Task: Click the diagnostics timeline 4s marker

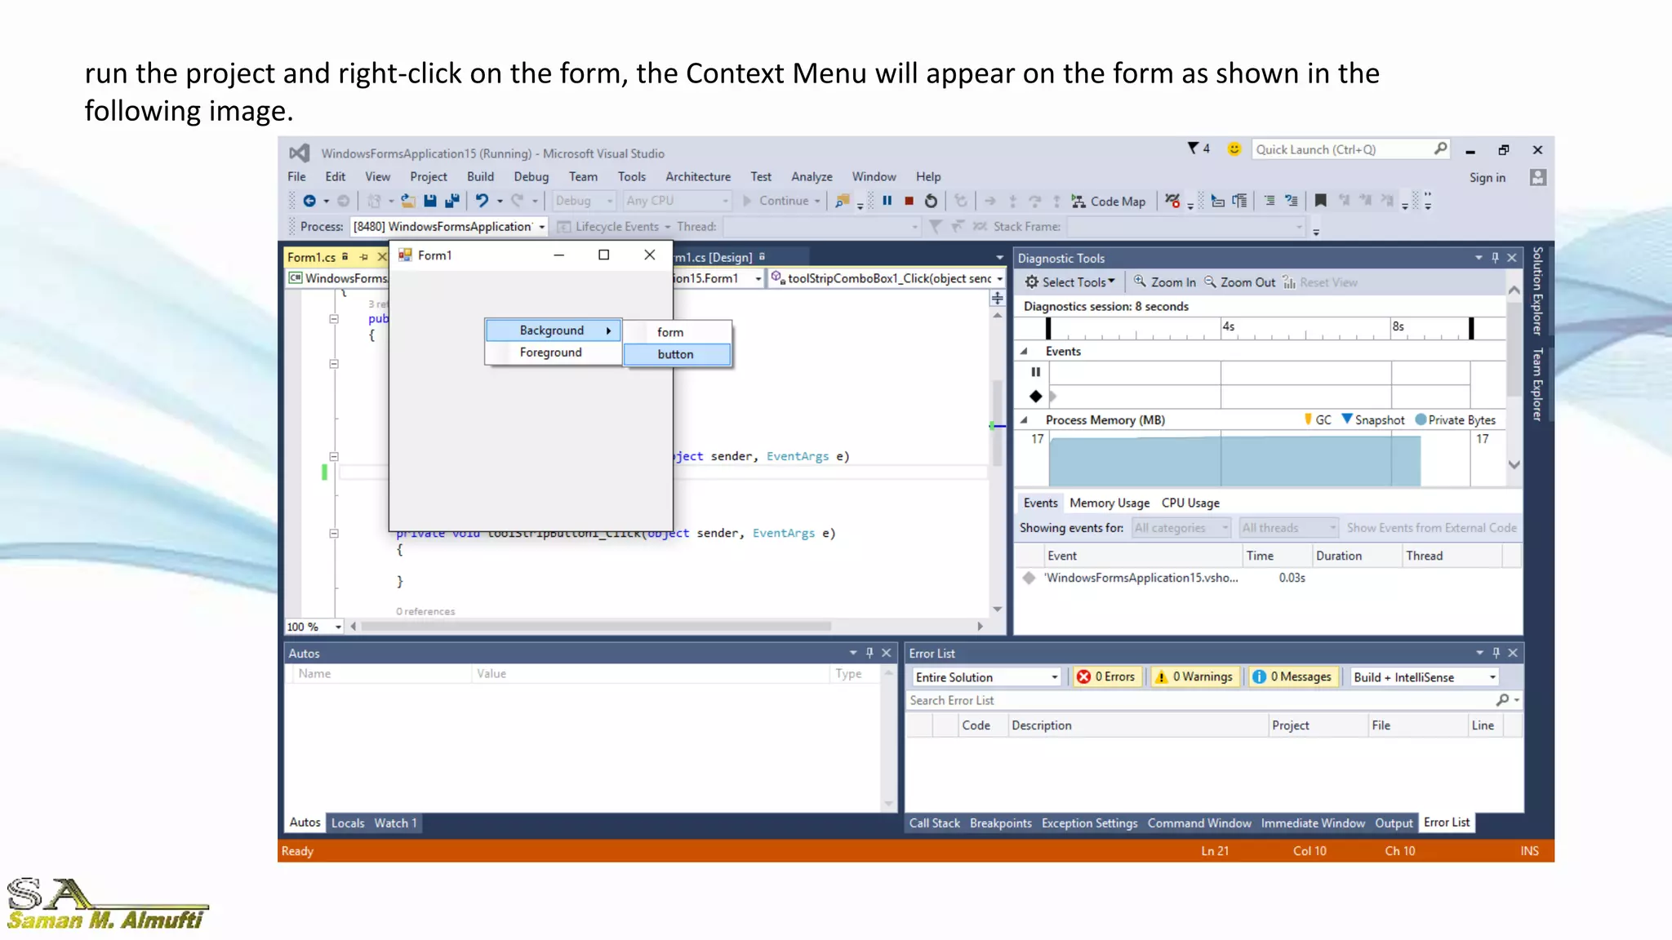Action: (x=1228, y=326)
